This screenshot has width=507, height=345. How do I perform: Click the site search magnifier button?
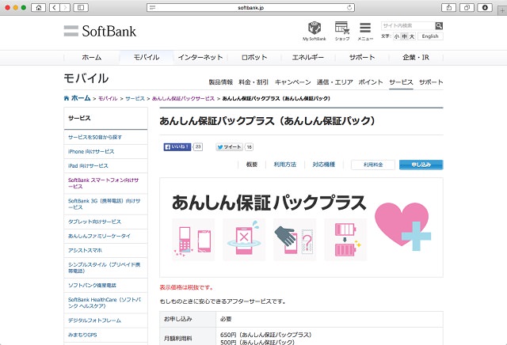(x=439, y=25)
